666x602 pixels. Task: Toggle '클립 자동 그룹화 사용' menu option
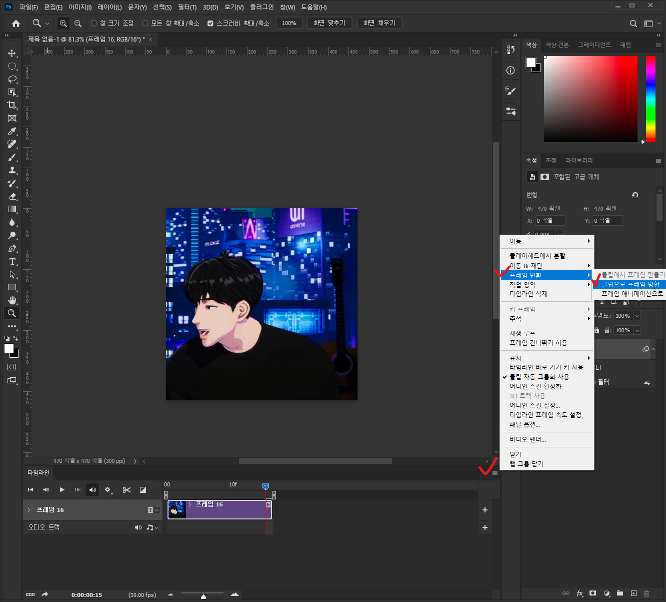click(x=539, y=377)
